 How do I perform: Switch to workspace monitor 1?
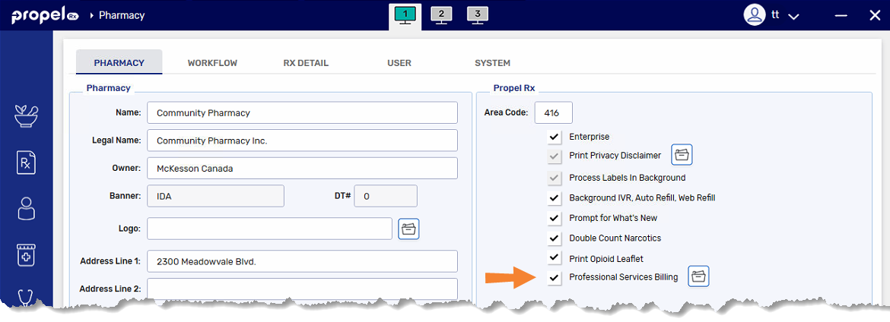[405, 15]
